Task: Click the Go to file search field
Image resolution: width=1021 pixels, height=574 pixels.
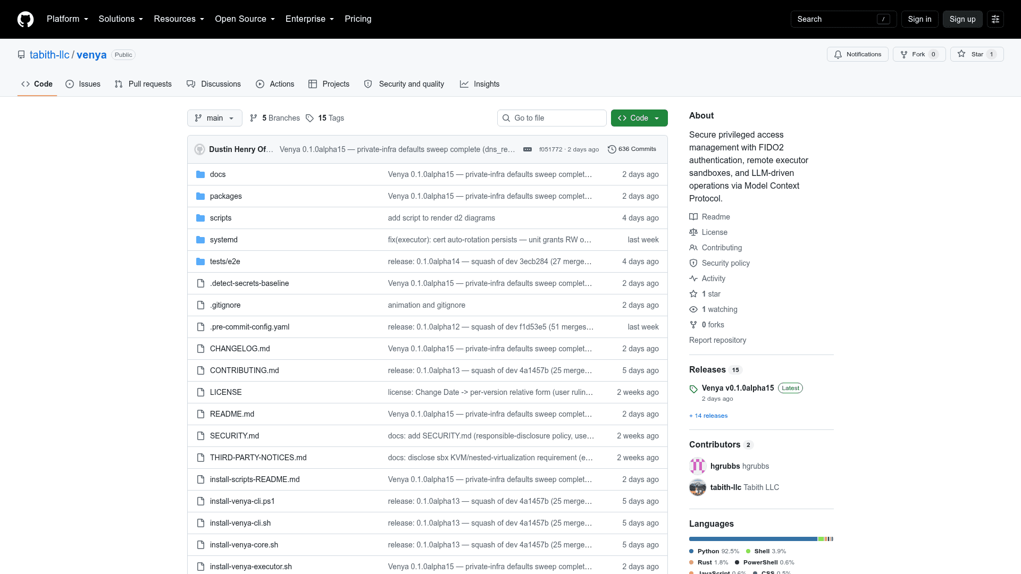Action: click(x=551, y=118)
